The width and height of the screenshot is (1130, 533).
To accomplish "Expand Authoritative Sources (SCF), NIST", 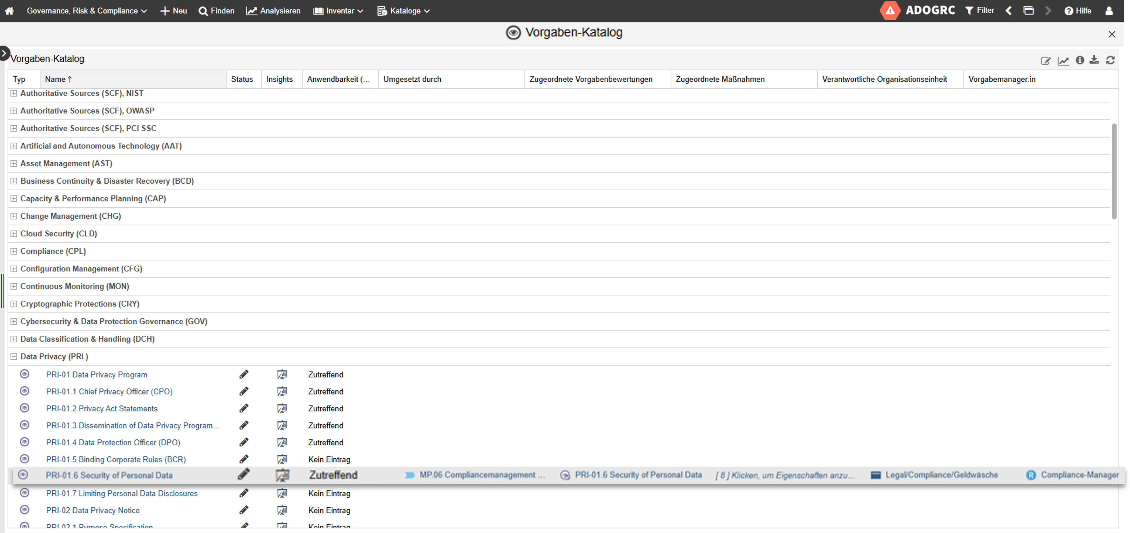I will click(13, 93).
